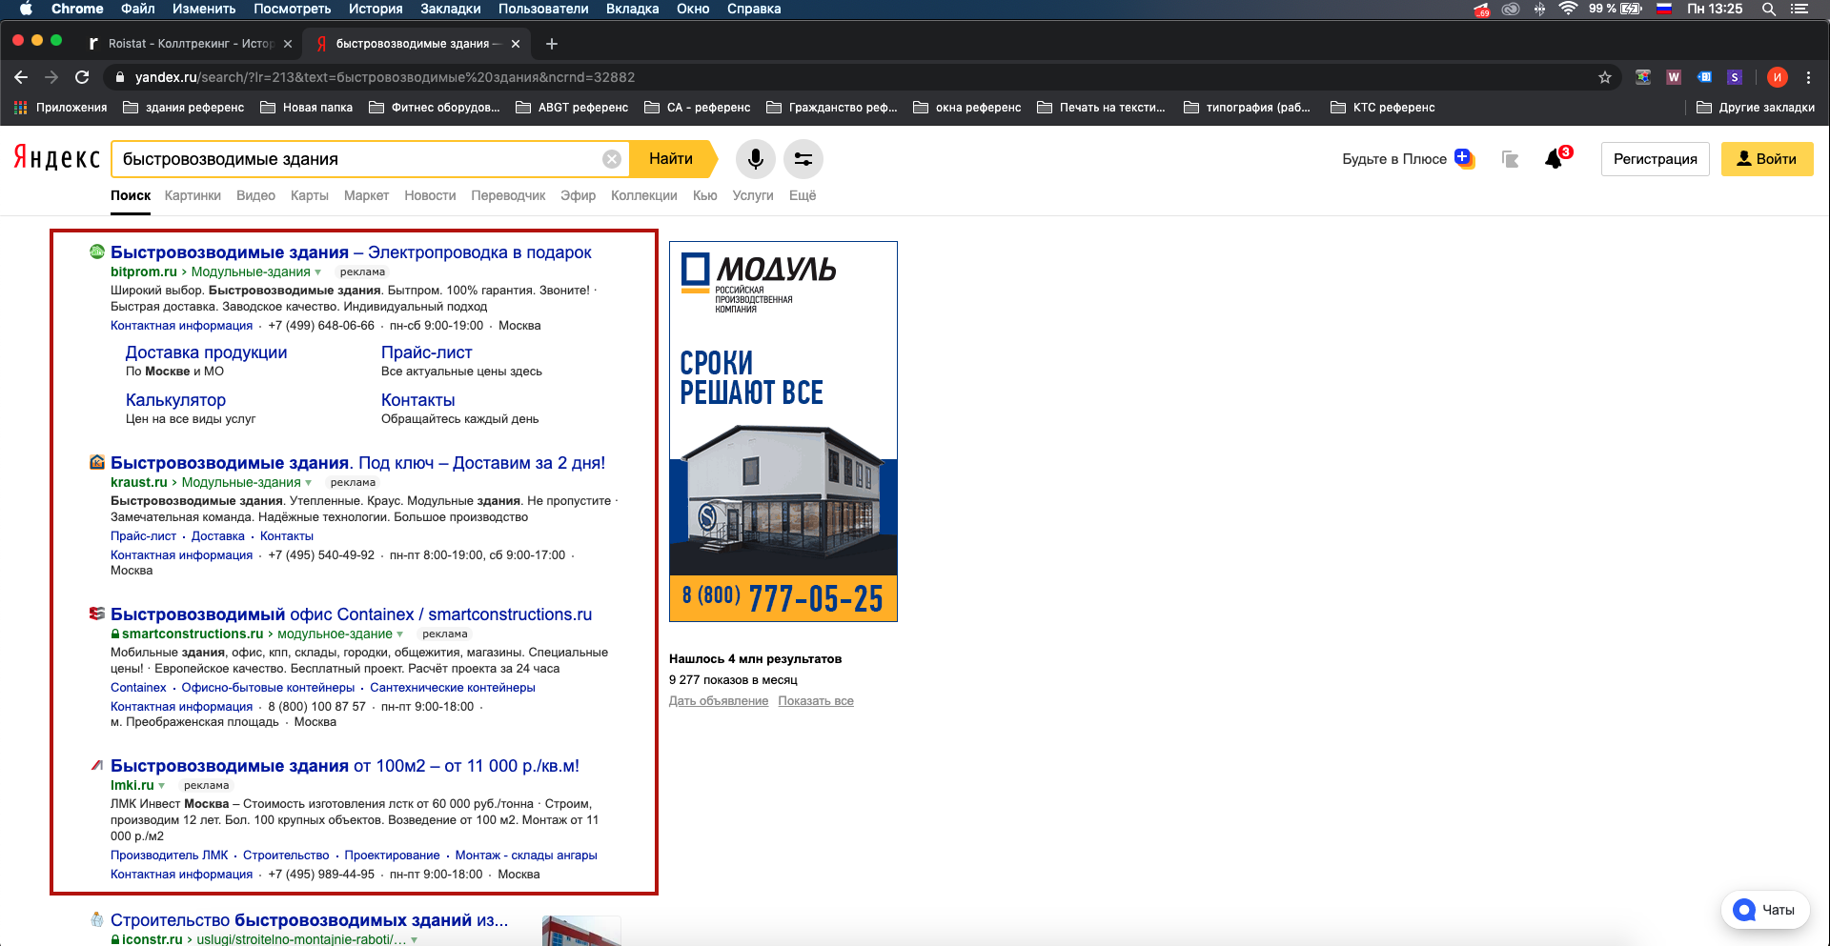Click the Регистрация button
1830x946 pixels.
1656,159
